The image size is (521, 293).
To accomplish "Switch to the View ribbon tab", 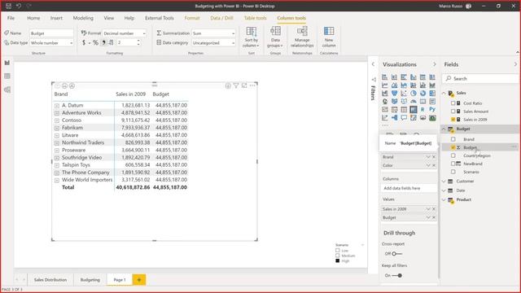I will 108,18.
